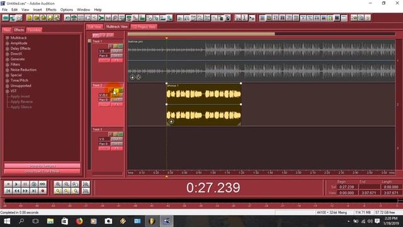Screen dimensions: 403x227
Task: Click the Play button in transport
Action: click(x=16, y=184)
